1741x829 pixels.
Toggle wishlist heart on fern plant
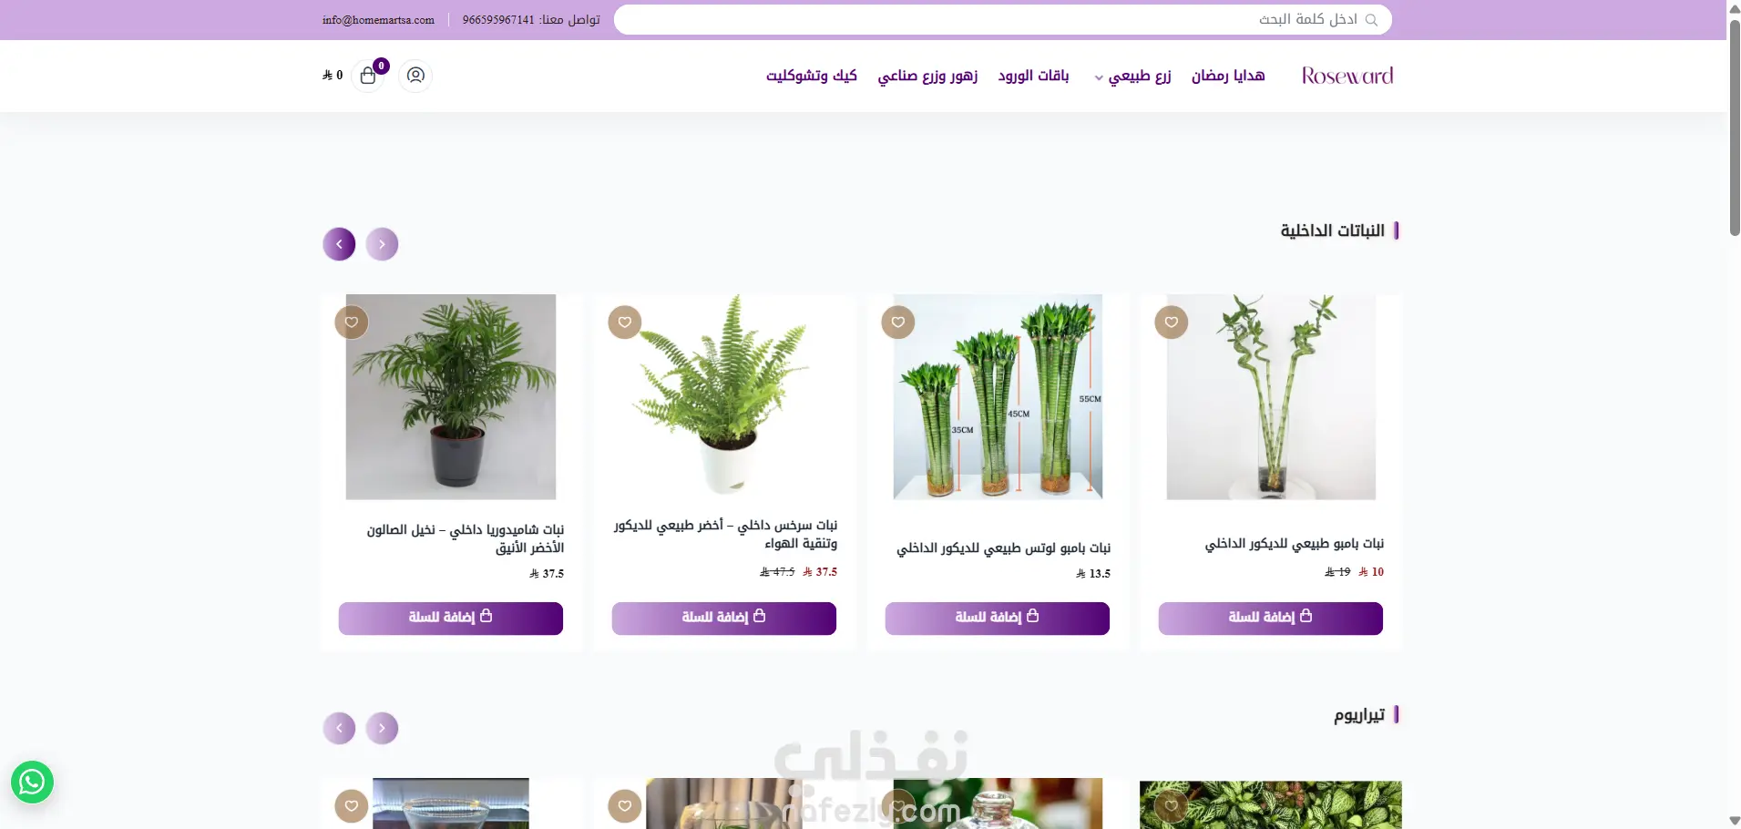(x=625, y=322)
